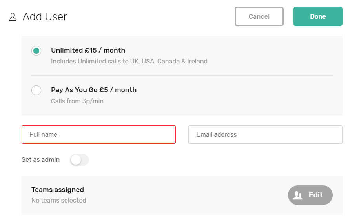The width and height of the screenshot is (348, 221).
Task: Click the "Pay As You Go £5 / month" label
Action: pyautogui.click(x=94, y=90)
